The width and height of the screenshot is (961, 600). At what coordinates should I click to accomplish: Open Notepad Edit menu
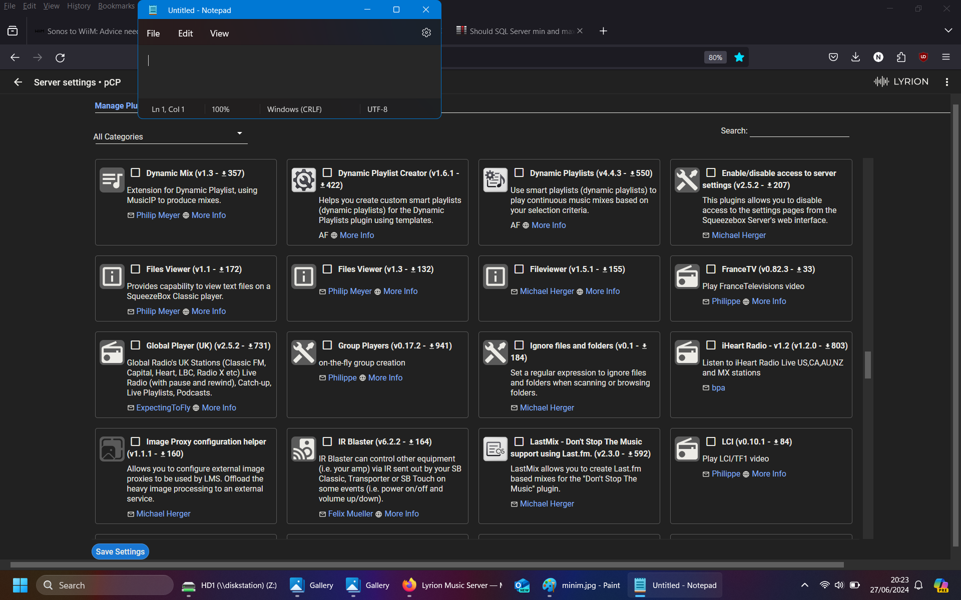pyautogui.click(x=185, y=33)
